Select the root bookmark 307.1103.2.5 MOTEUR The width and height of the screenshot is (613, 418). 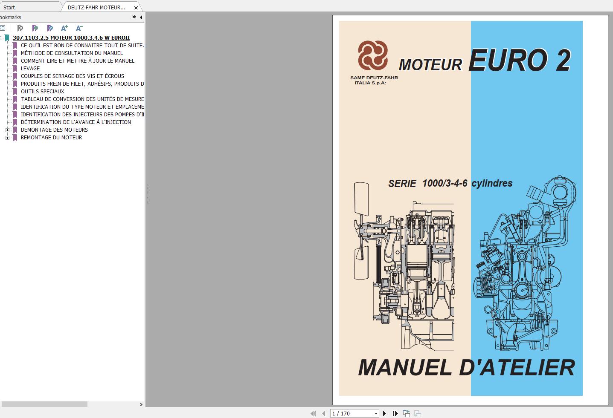click(x=71, y=38)
